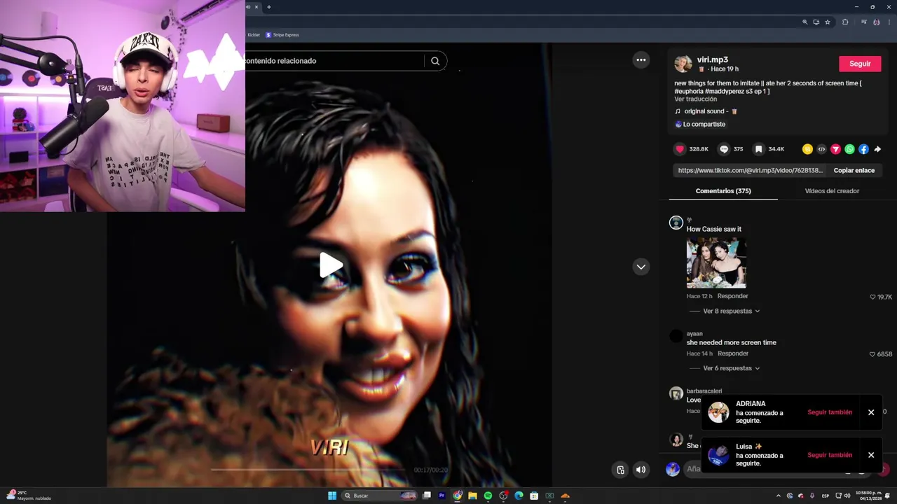The width and height of the screenshot is (897, 504).
Task: Follow viri.mp3 with Seguir button
Action: [860, 64]
